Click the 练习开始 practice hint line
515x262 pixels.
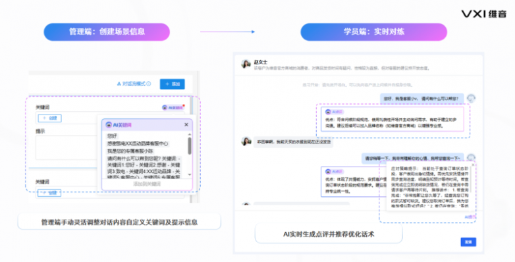pyautogui.click(x=358, y=85)
